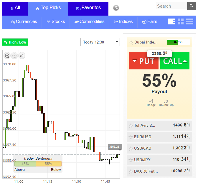The image size is (198, 185).
Task: Click the x2 Double Up icon
Action: point(166,103)
